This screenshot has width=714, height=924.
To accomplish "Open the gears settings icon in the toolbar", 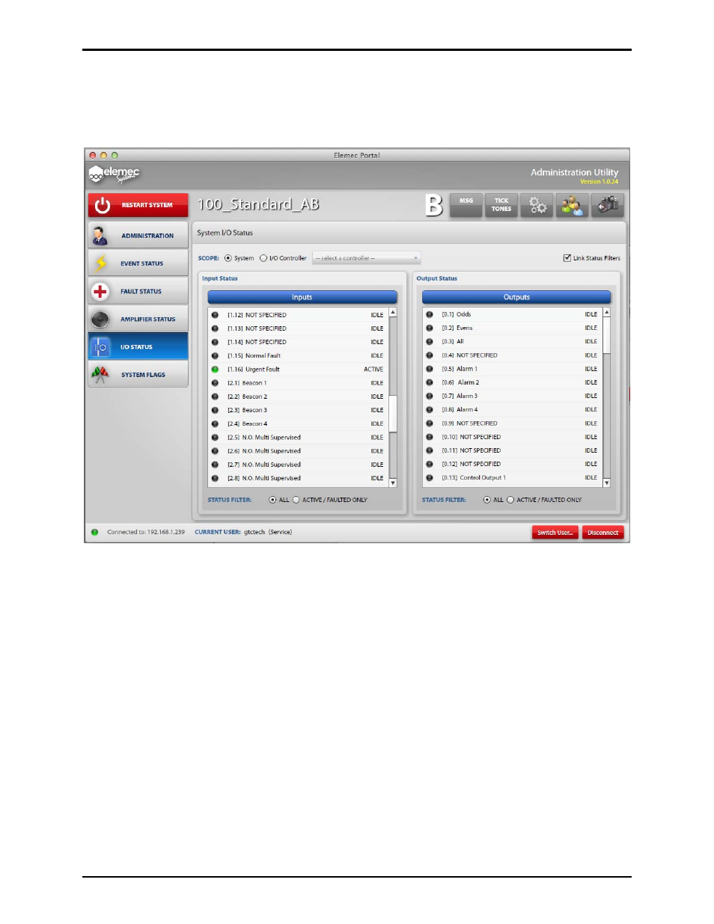I will [x=537, y=205].
